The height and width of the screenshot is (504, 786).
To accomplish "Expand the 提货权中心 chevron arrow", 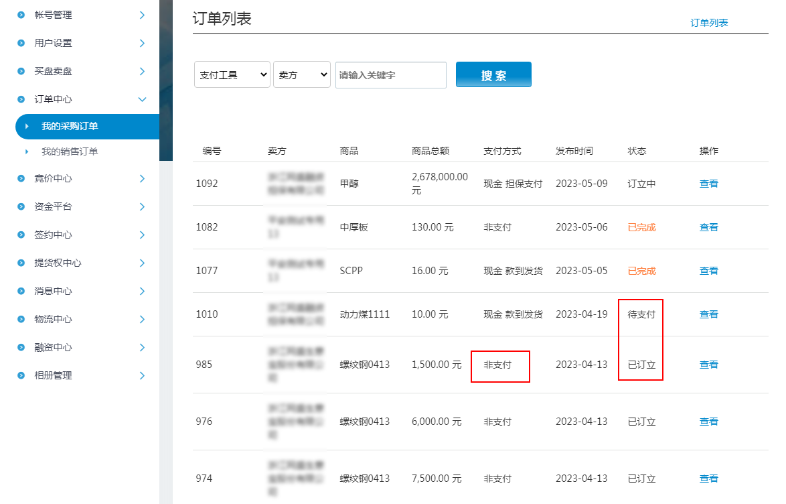I will [x=142, y=263].
